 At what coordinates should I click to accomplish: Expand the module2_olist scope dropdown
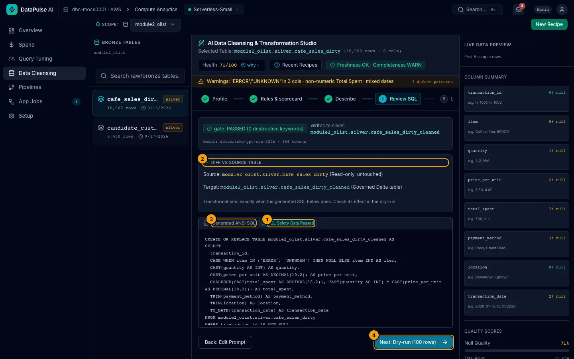155,24
